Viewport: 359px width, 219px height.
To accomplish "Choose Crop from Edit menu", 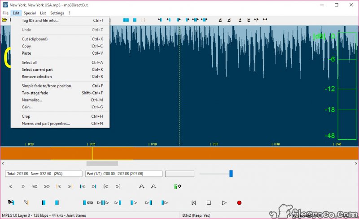I will pyautogui.click(x=60, y=116).
